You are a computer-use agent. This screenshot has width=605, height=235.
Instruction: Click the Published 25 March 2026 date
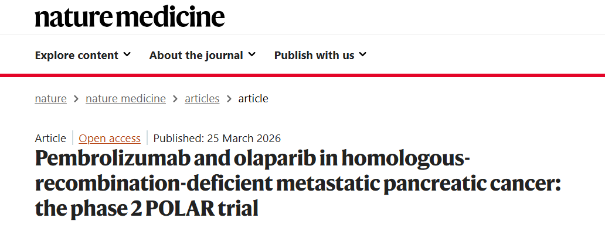coord(217,139)
